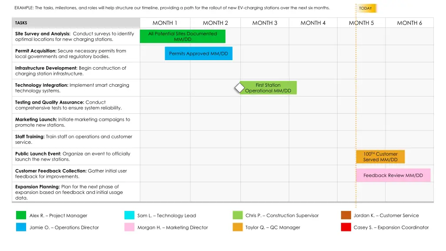Select the Permits Approved milestone bar

point(199,54)
